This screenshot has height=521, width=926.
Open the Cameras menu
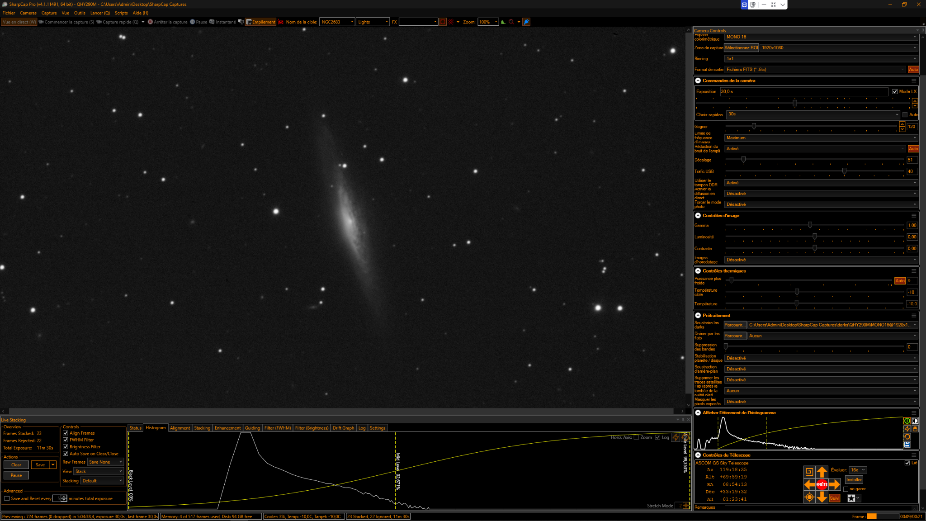pos(28,13)
